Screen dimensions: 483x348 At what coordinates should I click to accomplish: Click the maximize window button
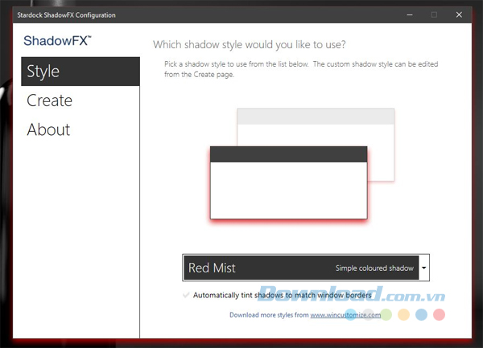(434, 14)
